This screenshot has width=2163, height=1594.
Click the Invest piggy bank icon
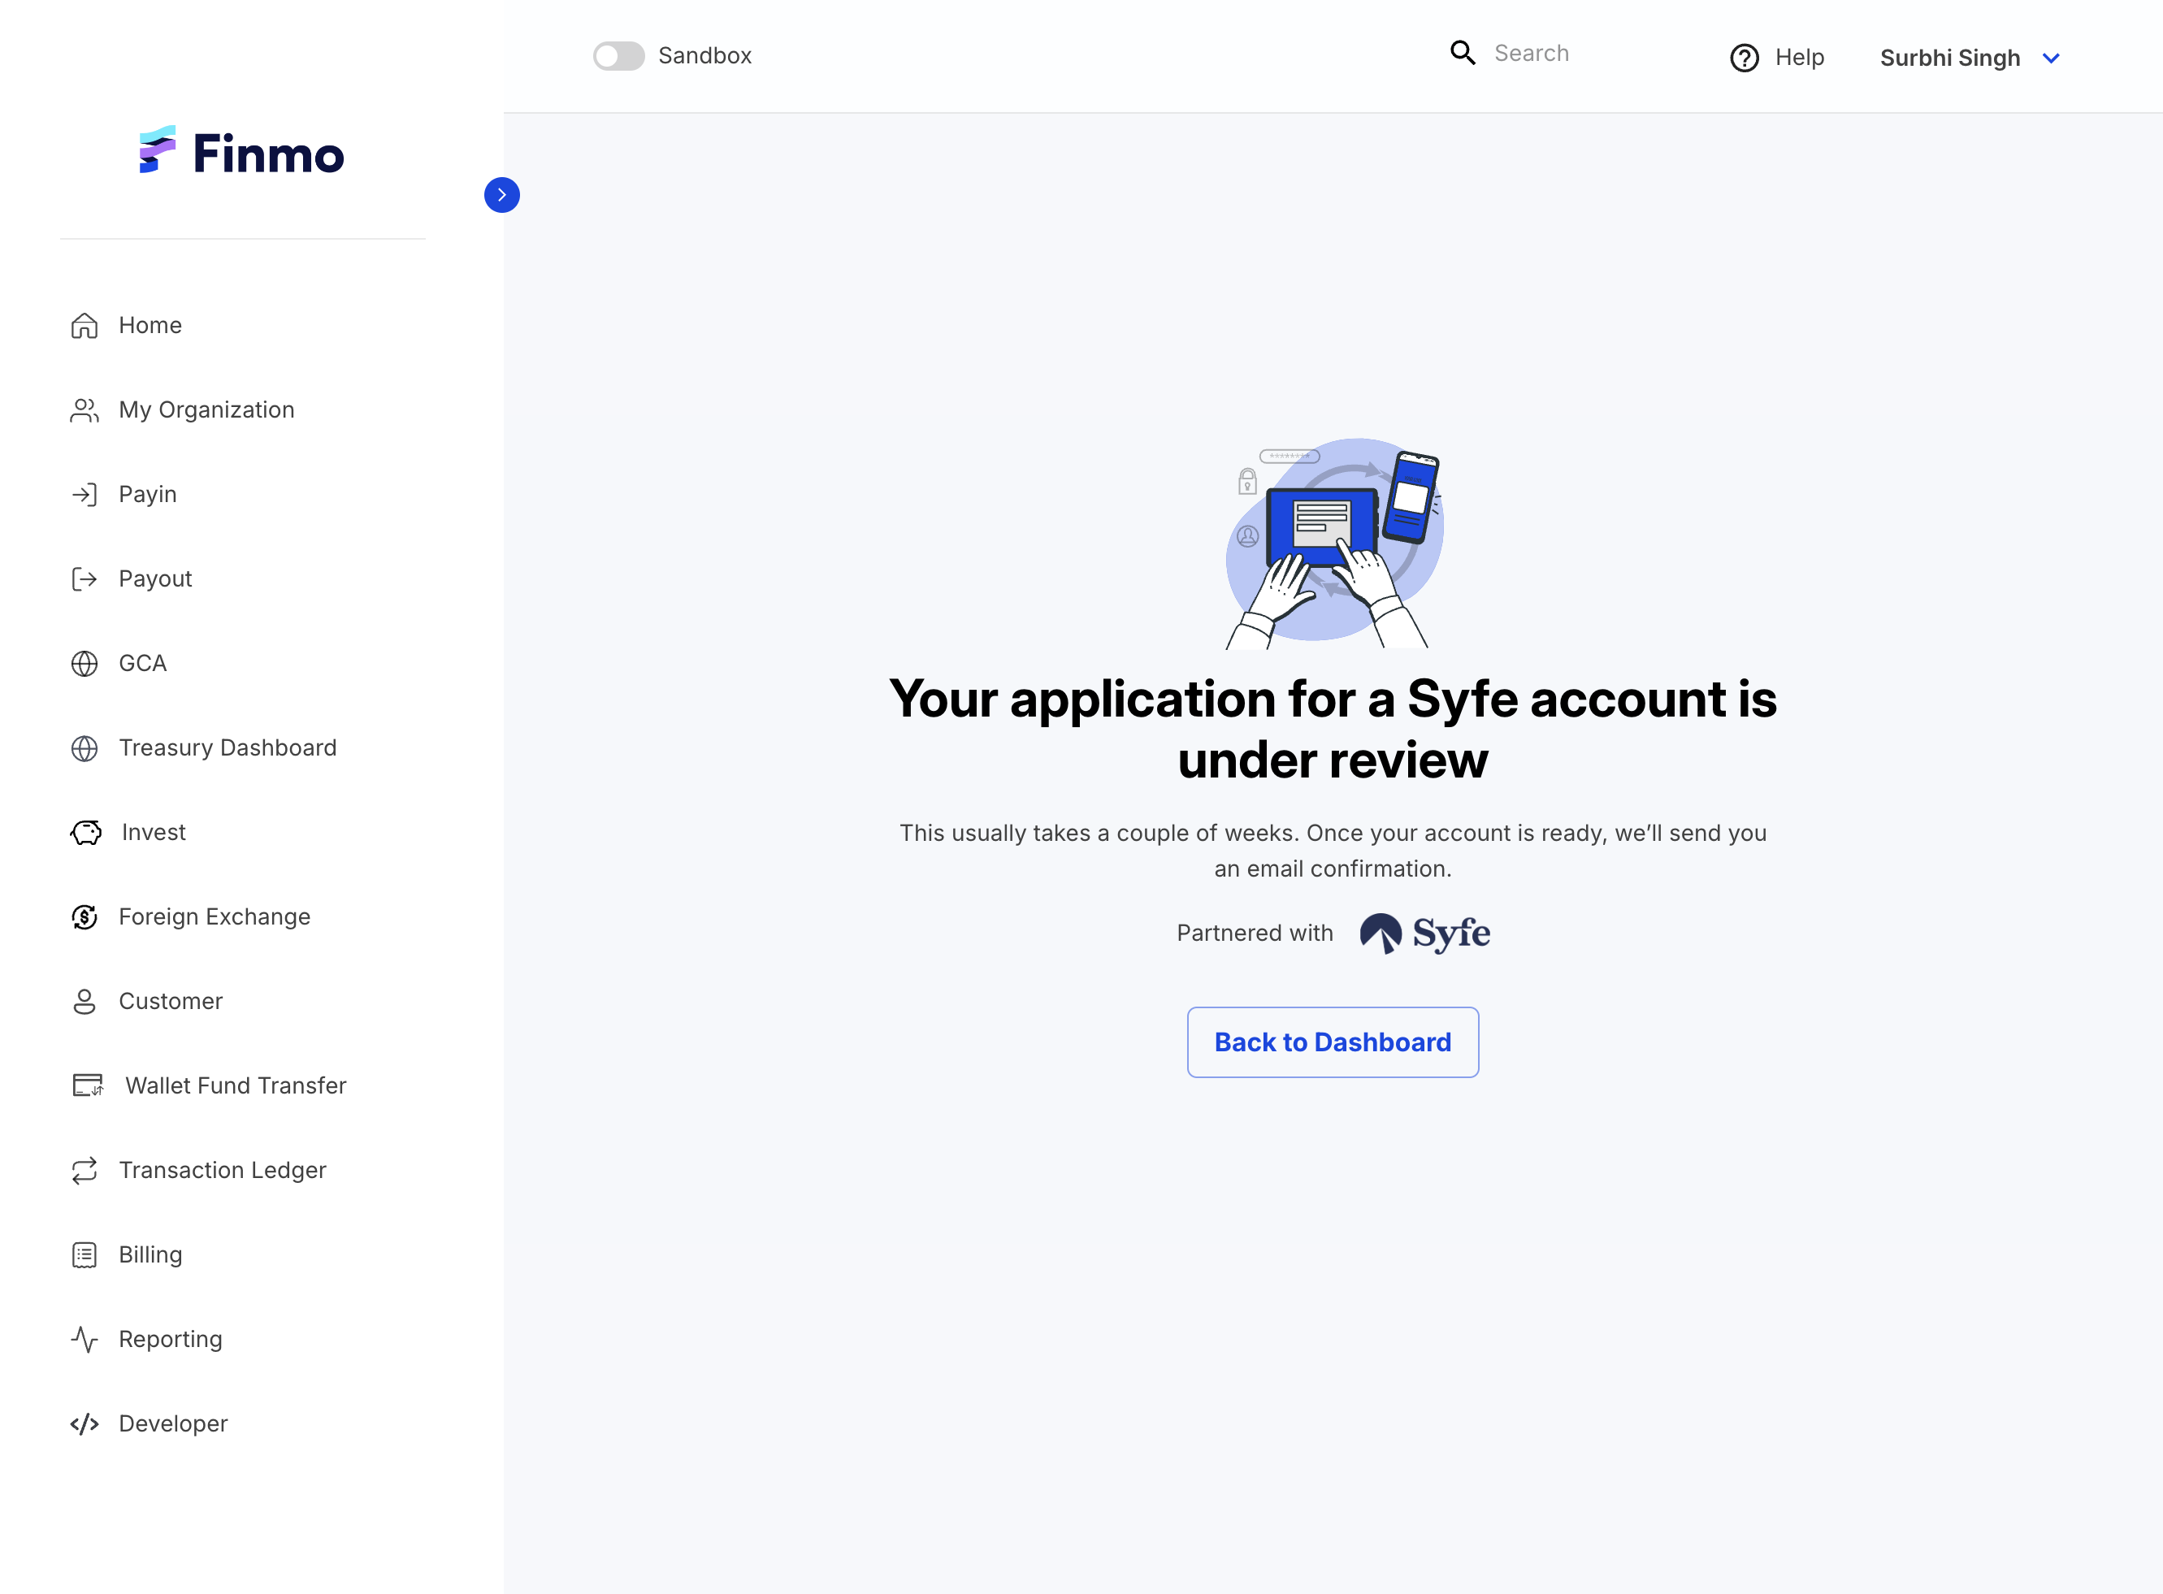click(x=86, y=833)
